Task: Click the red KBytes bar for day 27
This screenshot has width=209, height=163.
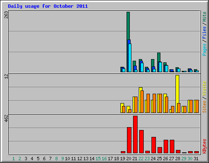Action: click(172, 147)
